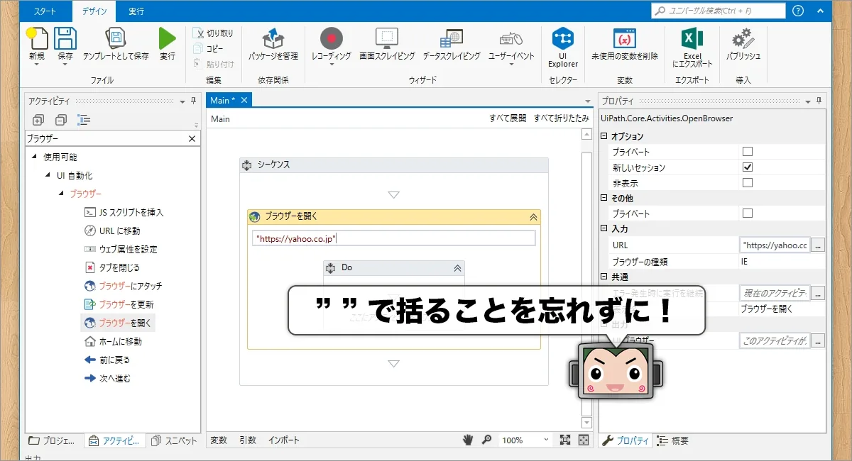The width and height of the screenshot is (852, 461).
Task: Click すべて折りたたみ link
Action: click(561, 118)
